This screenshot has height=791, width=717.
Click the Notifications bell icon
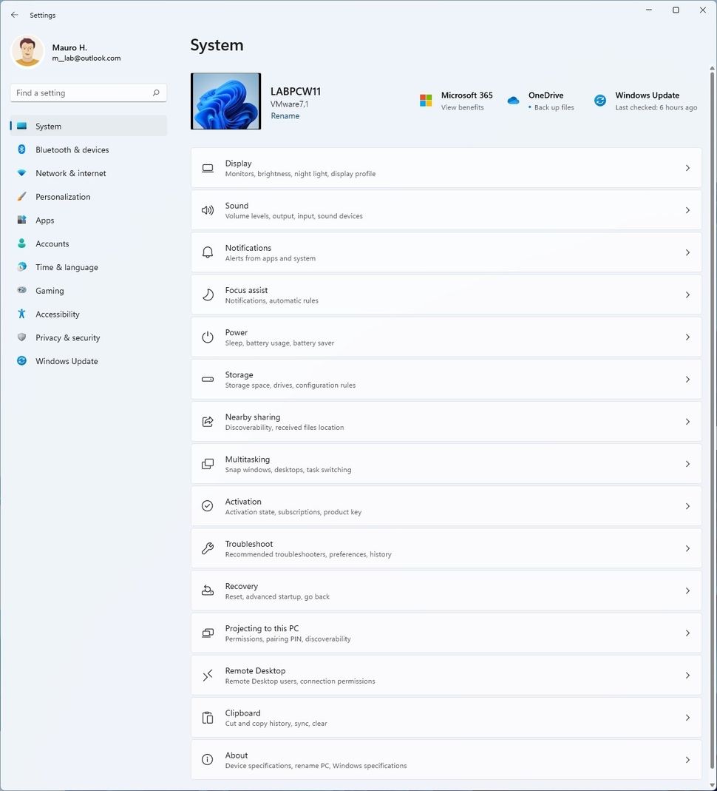pyautogui.click(x=207, y=252)
